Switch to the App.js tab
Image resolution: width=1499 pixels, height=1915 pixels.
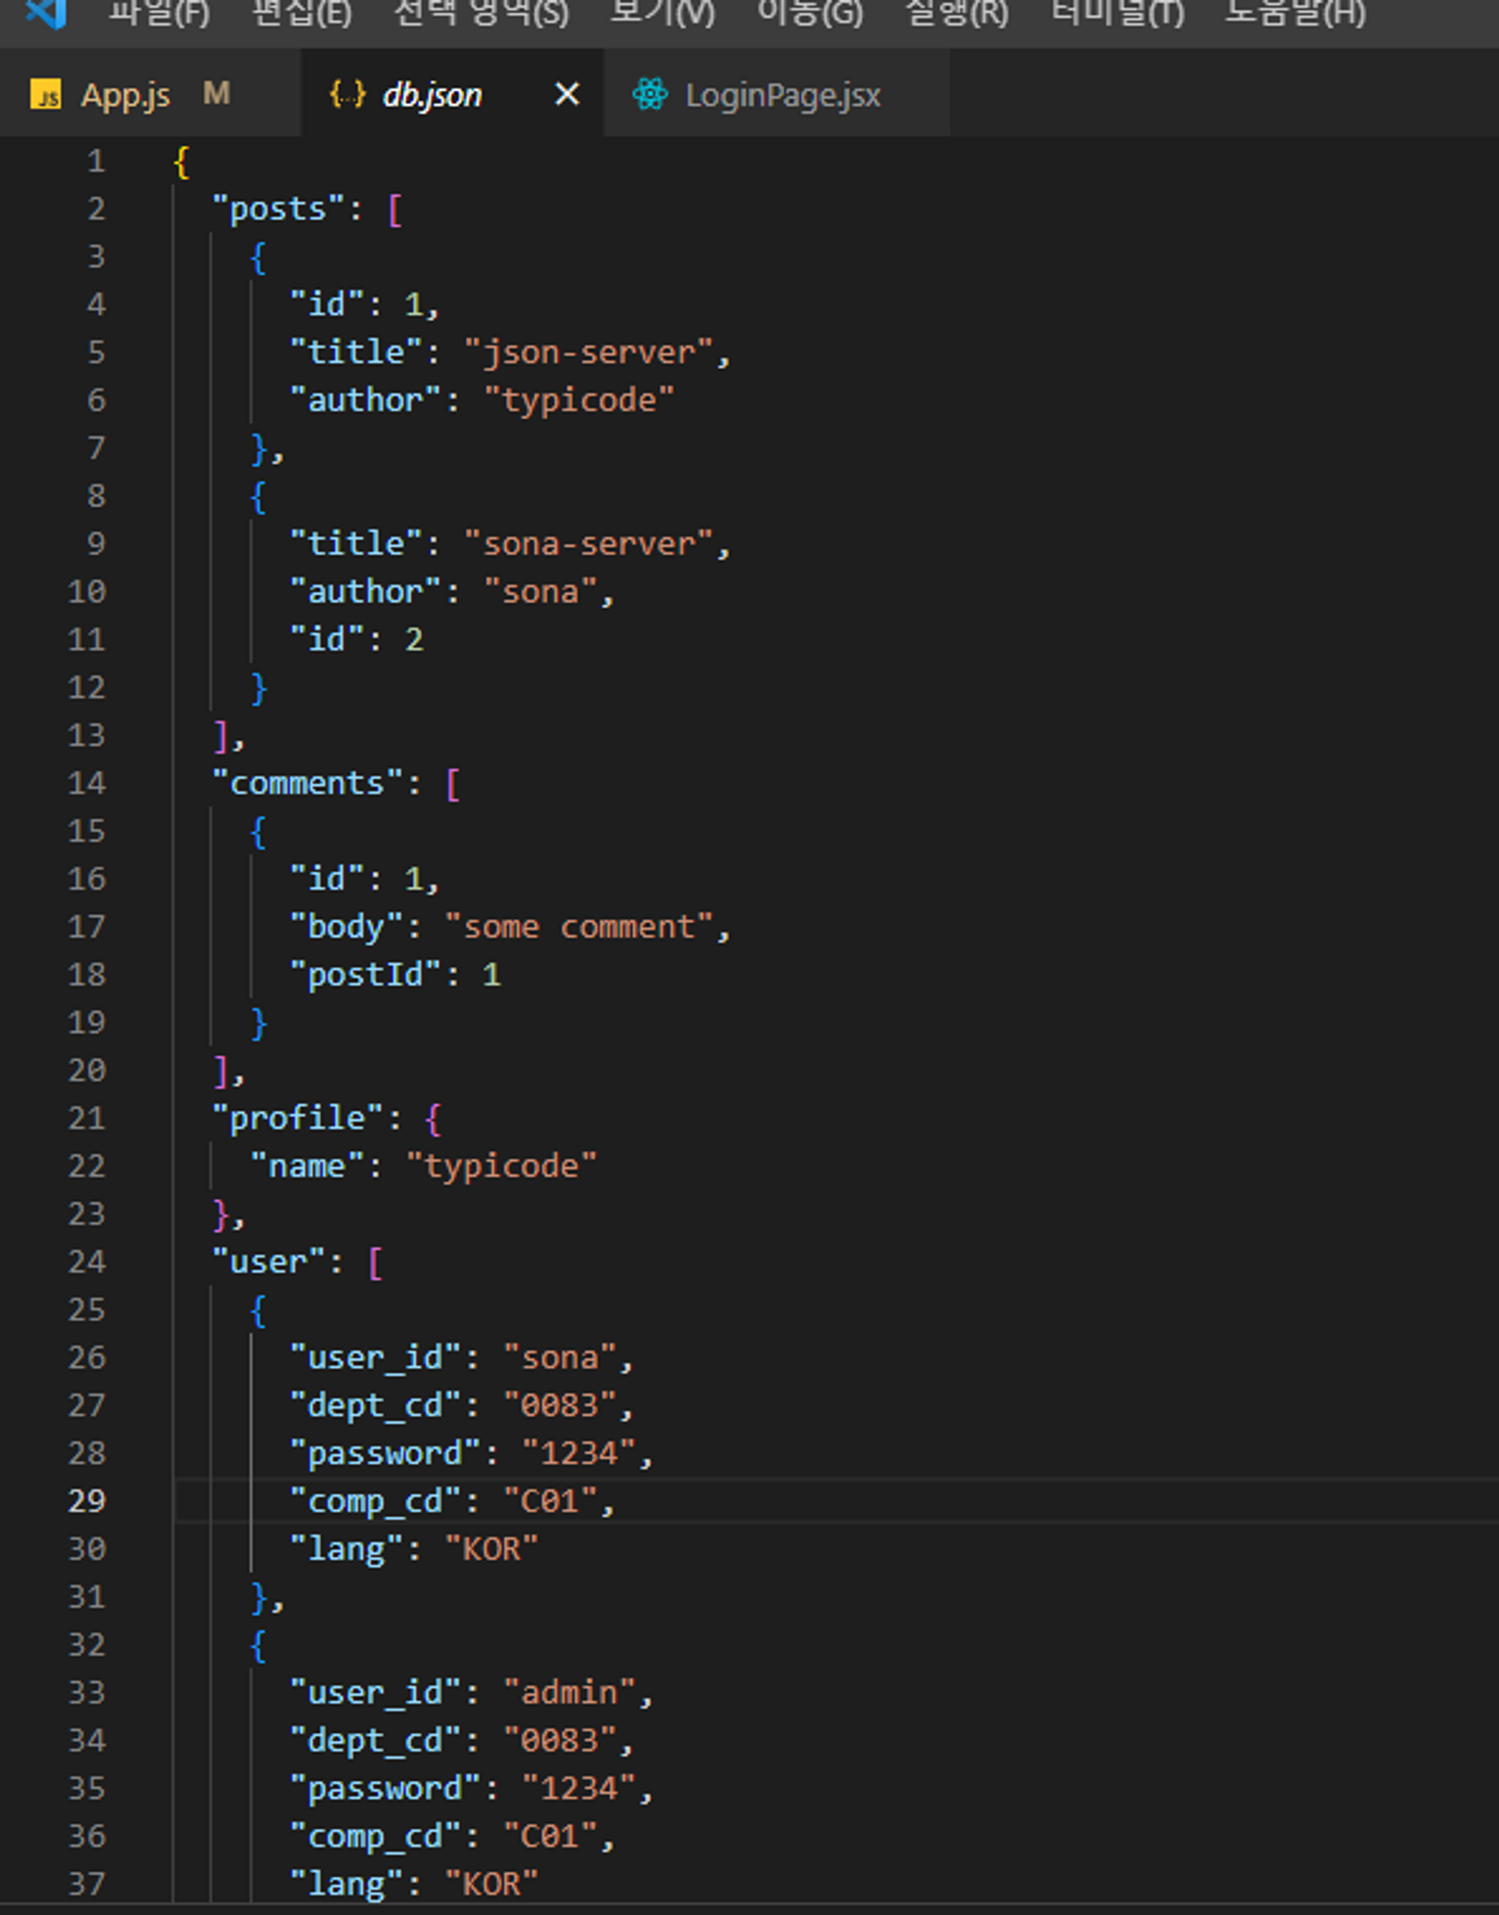point(125,94)
